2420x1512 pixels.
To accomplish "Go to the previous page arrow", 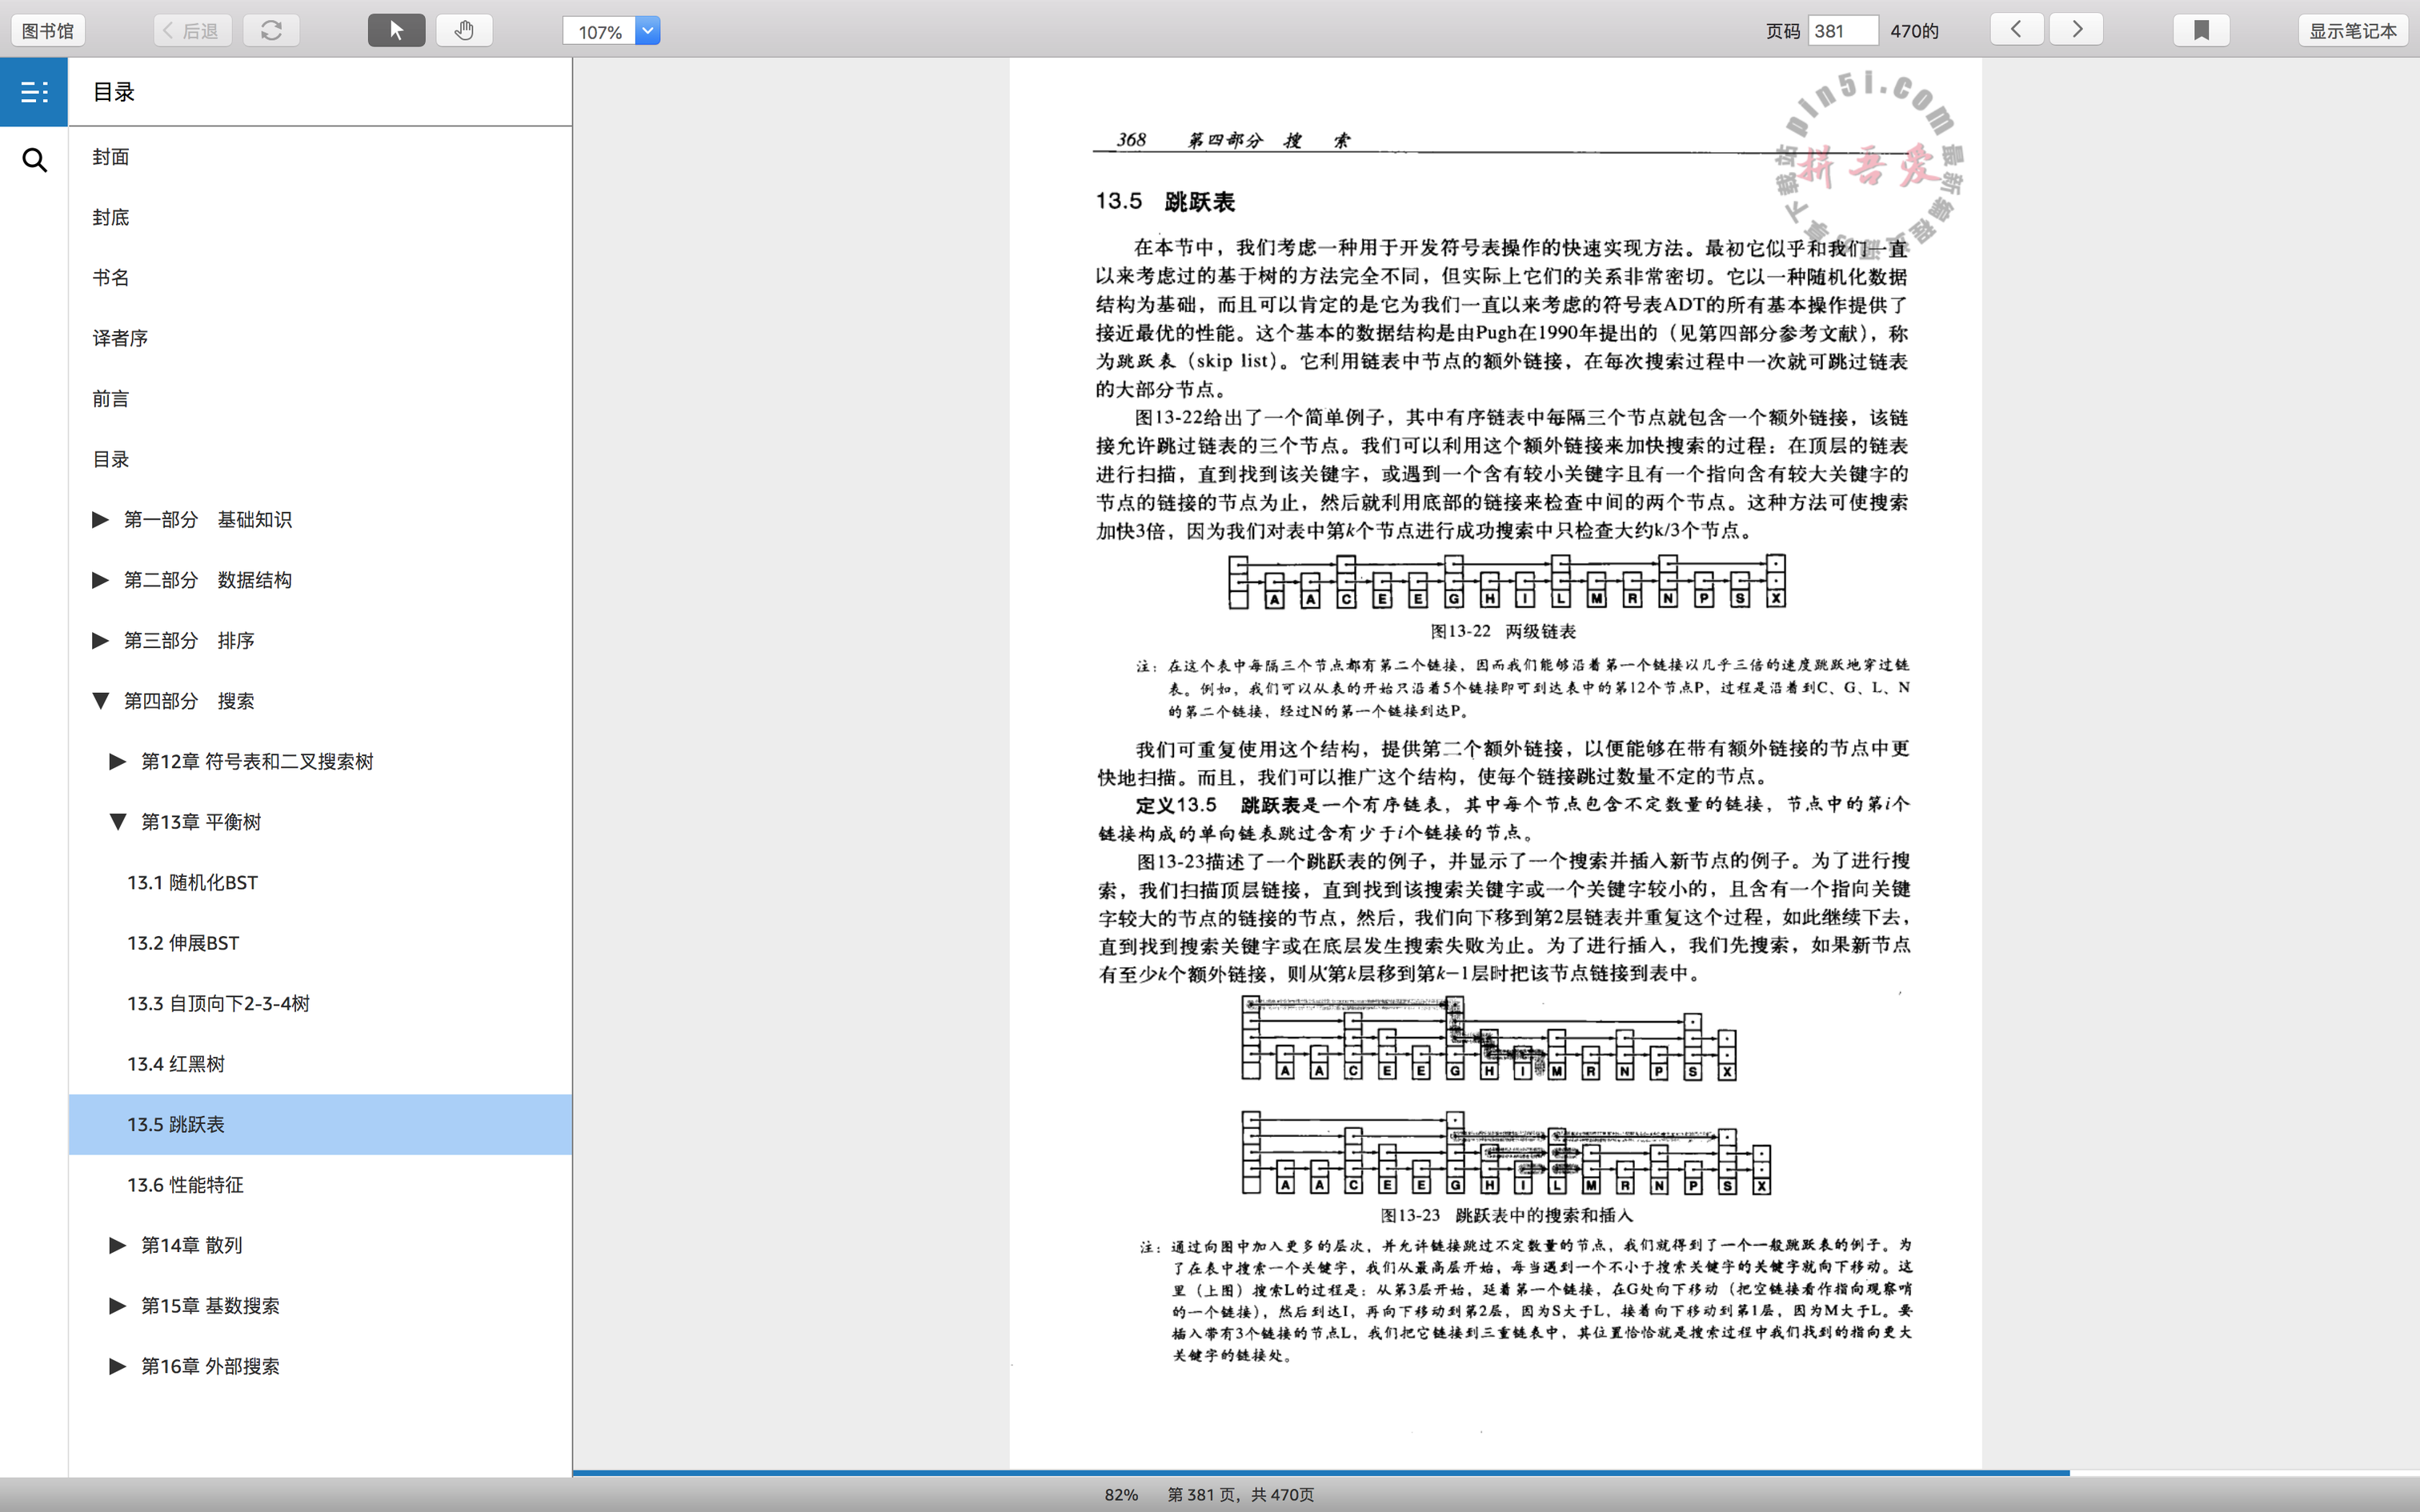I will 2016,29.
